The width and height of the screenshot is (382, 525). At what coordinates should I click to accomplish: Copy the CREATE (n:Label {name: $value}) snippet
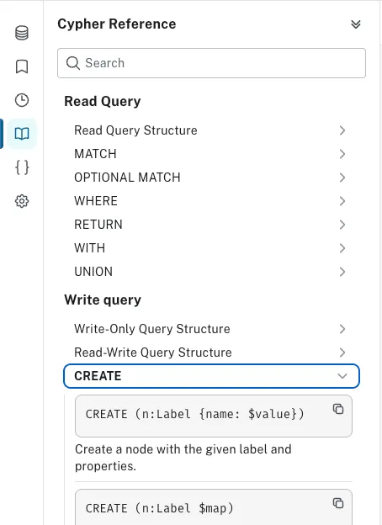(338, 409)
